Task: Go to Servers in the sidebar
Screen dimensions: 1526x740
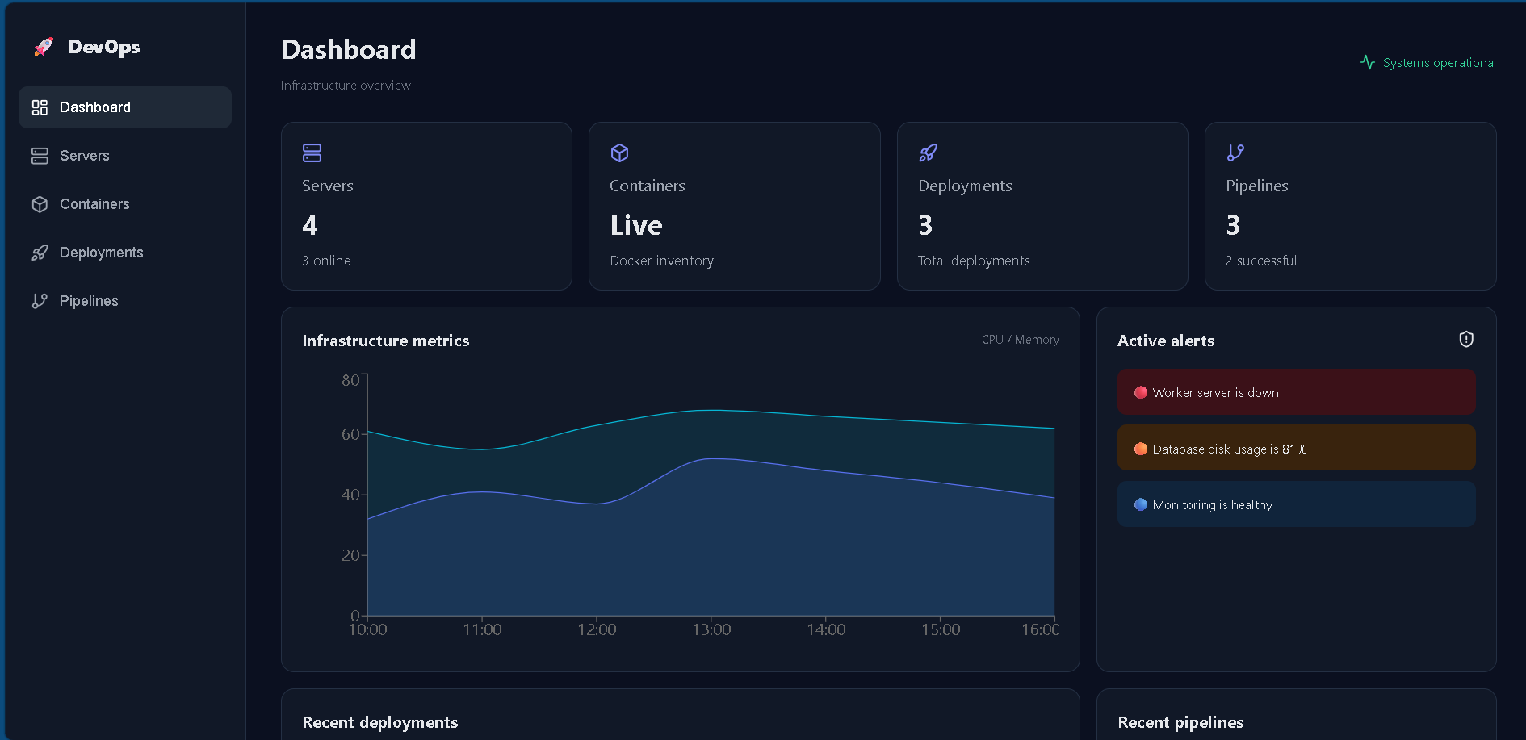Action: [x=125, y=156]
